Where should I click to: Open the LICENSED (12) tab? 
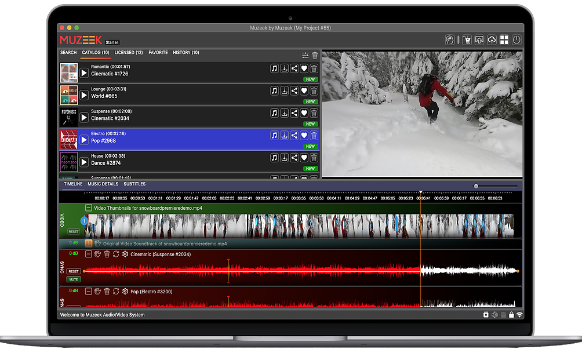(x=129, y=52)
